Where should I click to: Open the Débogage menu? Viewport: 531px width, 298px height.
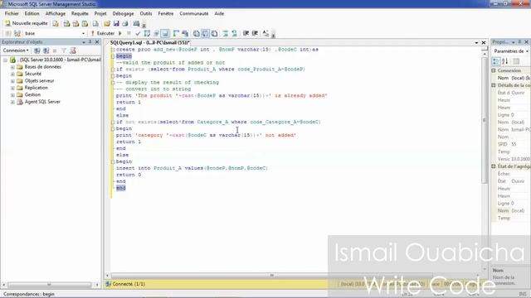(x=123, y=13)
